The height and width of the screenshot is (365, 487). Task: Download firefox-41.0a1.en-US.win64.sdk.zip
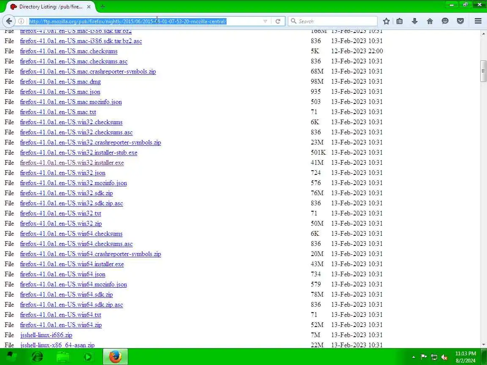click(66, 294)
